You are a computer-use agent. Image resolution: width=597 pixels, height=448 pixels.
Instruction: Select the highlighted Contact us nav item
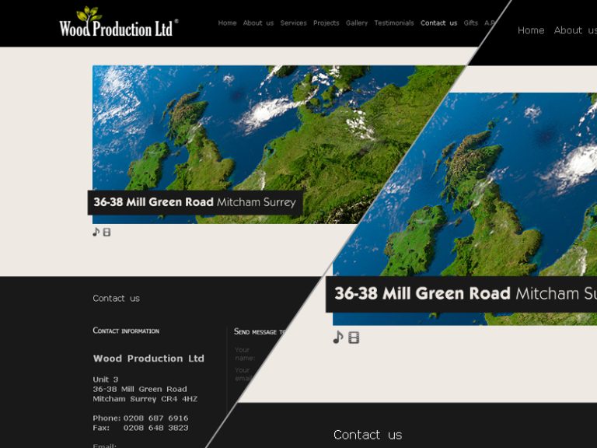click(438, 23)
